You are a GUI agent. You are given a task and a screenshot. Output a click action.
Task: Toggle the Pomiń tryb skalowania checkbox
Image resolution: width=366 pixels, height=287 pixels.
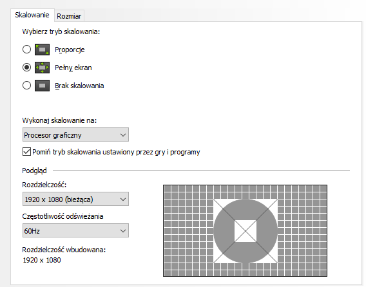click(26, 151)
